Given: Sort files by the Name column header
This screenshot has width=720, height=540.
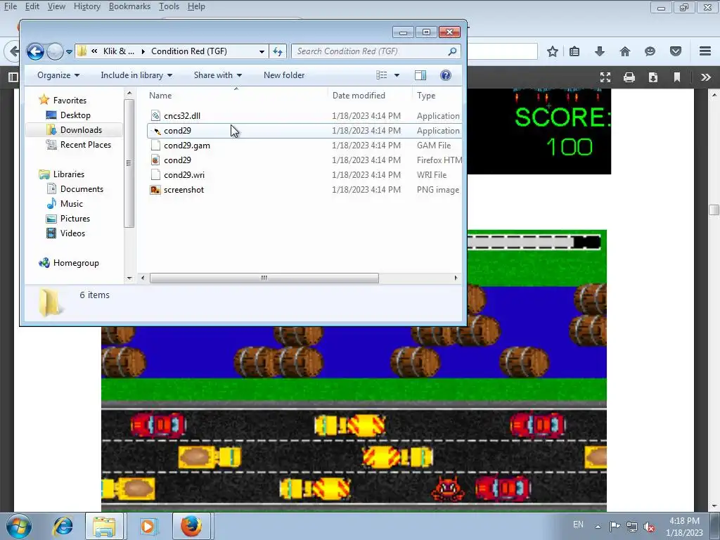Looking at the screenshot, I should tap(236, 96).
